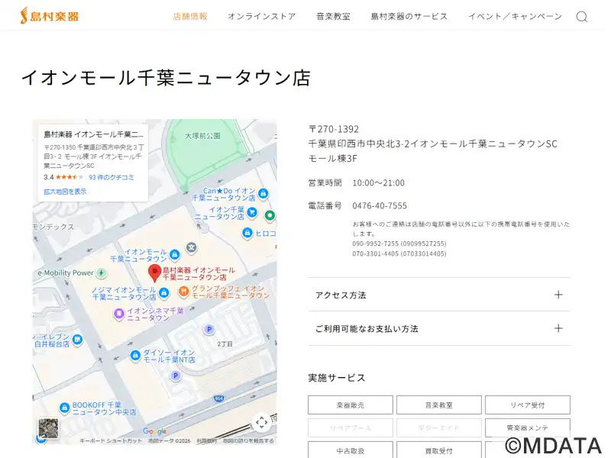Viewport: 611px width, 458px height.
Task: Open オンラインストア menu item
Action: [262, 16]
